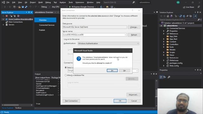
Task: Open the Extensions menu
Action: (80, 2)
